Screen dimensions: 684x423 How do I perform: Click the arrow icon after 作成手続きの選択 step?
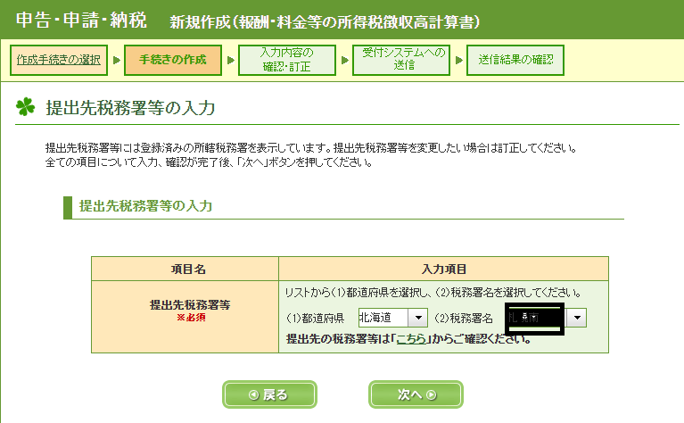pyautogui.click(x=116, y=61)
